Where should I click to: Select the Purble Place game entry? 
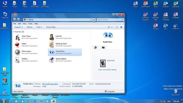point(65,52)
